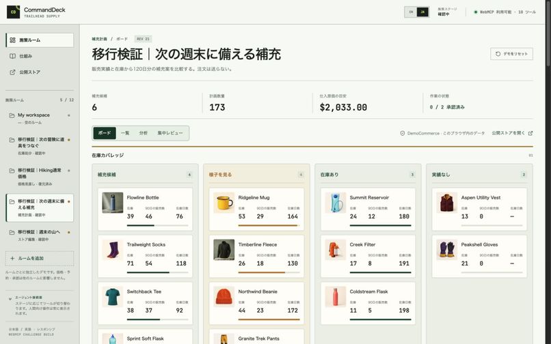
Task: Click the Sprint Soft Flask card title
Action: click(x=145, y=339)
